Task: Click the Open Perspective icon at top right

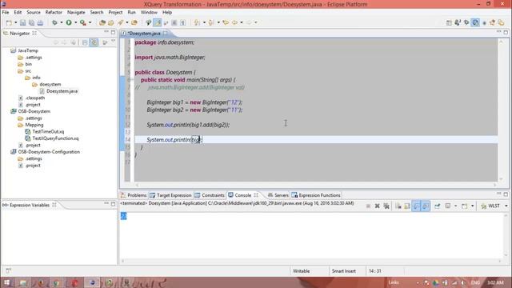Action: pyautogui.click(x=449, y=22)
